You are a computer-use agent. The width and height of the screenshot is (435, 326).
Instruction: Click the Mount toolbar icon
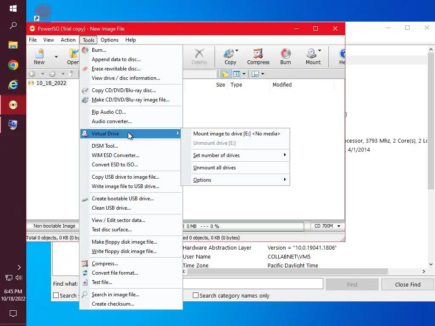click(313, 56)
